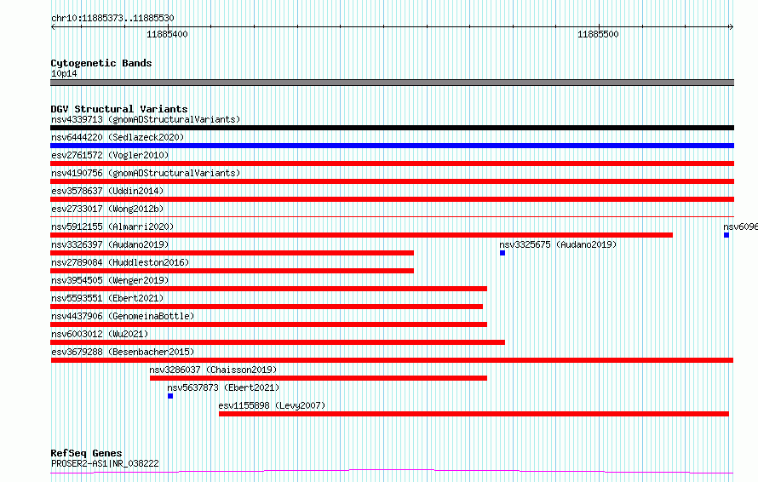Image resolution: width=758 pixels, height=482 pixels.
Task: Select the esv2761572 red variant bar
Action: tap(392, 164)
